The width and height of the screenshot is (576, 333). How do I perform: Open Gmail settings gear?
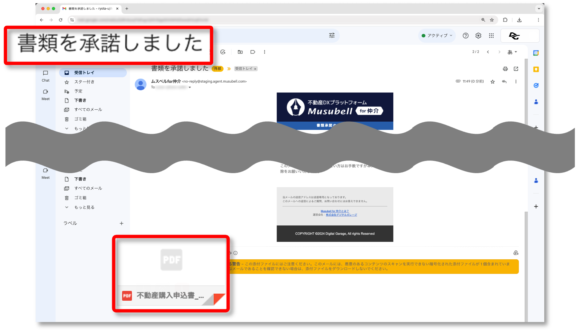coord(478,36)
